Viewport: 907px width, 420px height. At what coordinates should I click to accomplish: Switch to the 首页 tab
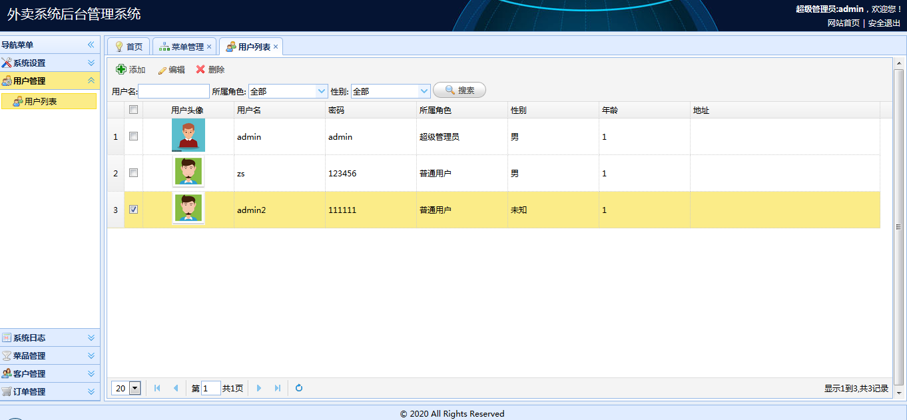[129, 47]
